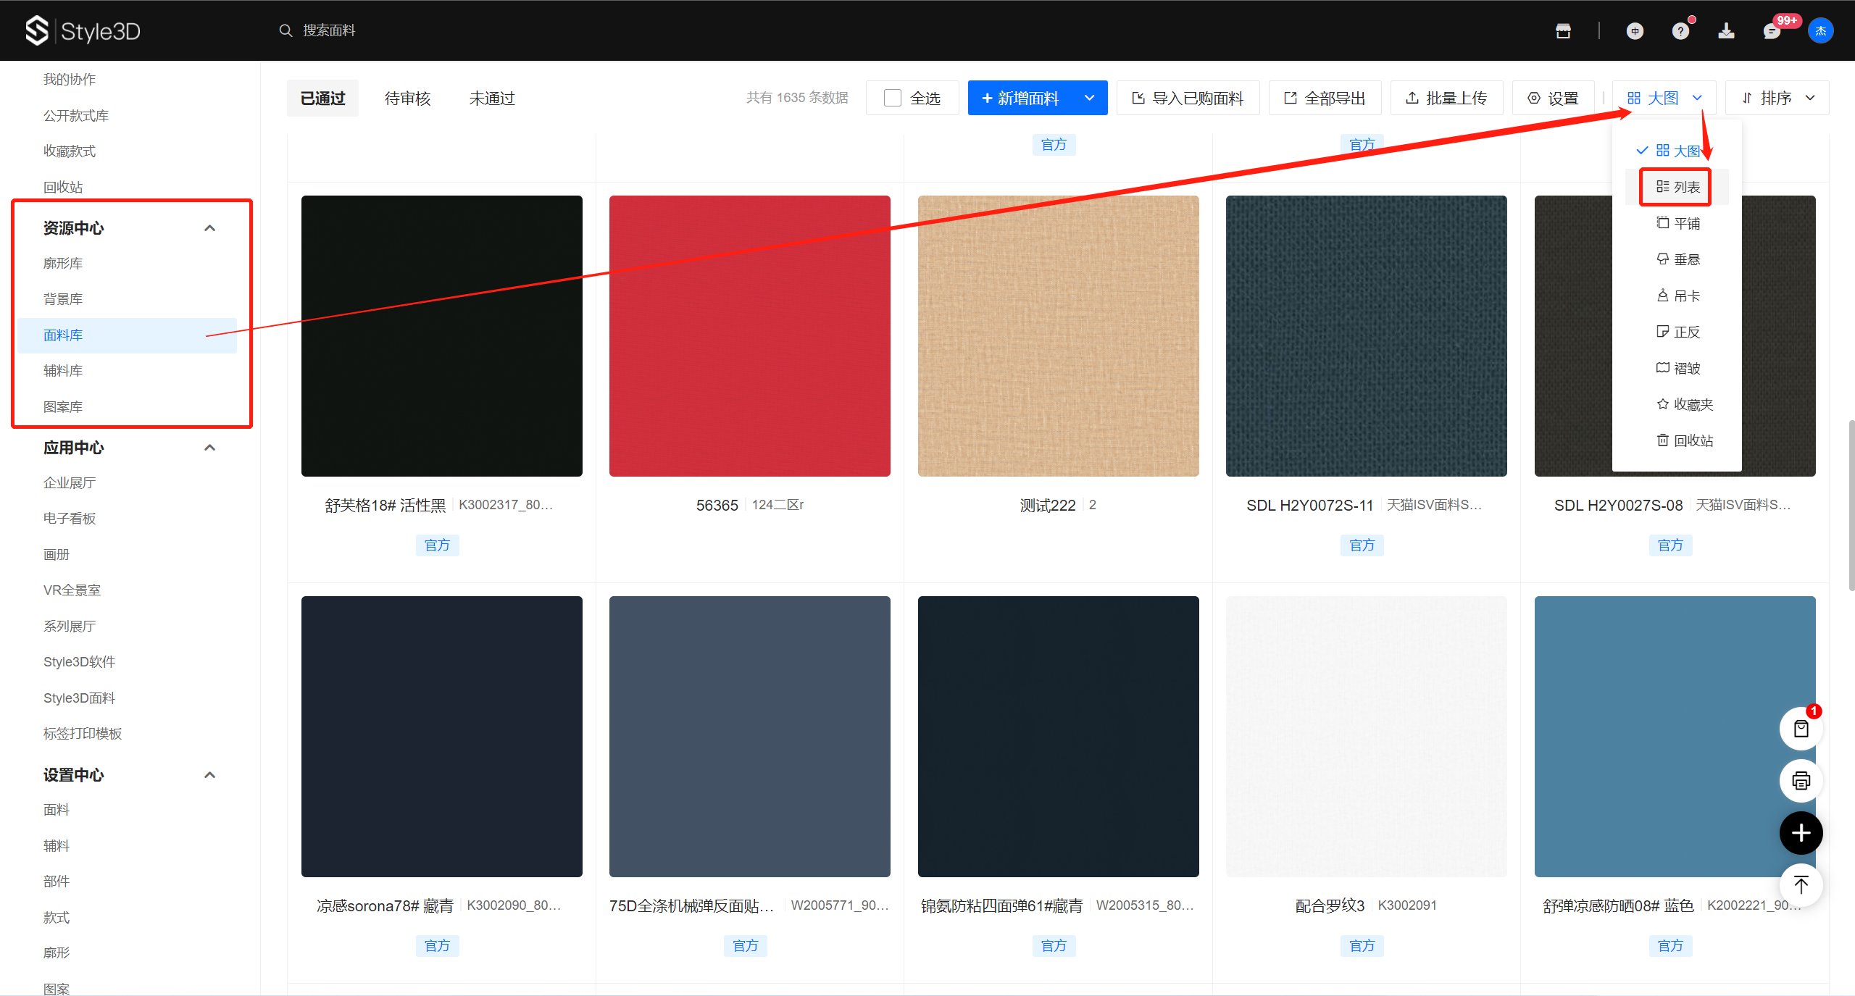The height and width of the screenshot is (996, 1855).
Task: Click the download icon in header
Action: pos(1726,30)
